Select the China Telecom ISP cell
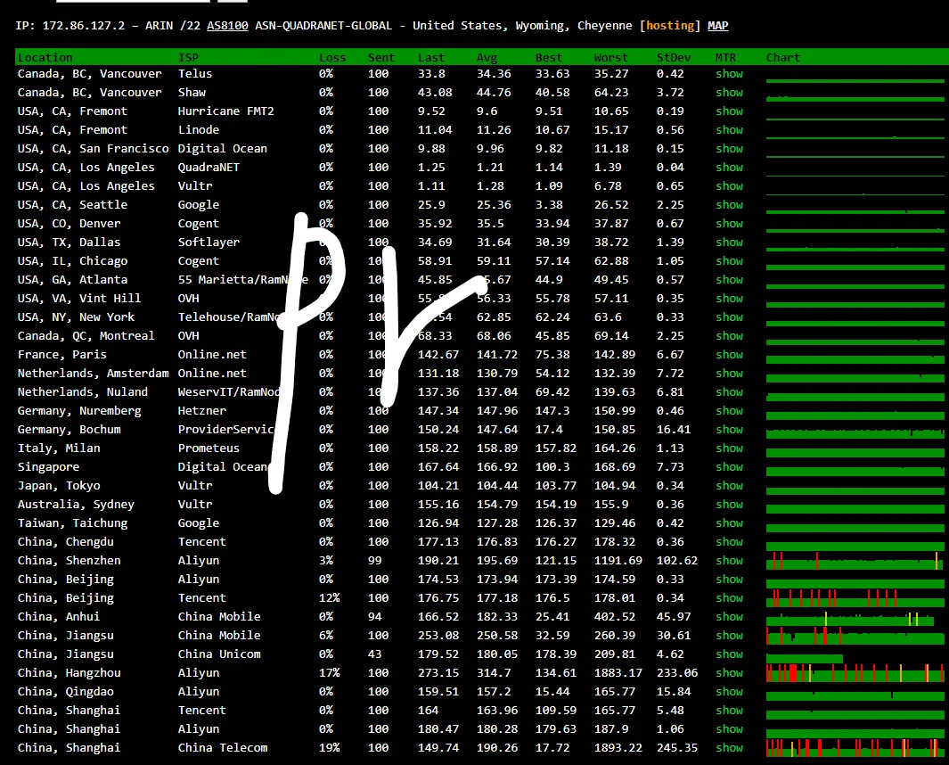This screenshot has width=949, height=765. 223,748
